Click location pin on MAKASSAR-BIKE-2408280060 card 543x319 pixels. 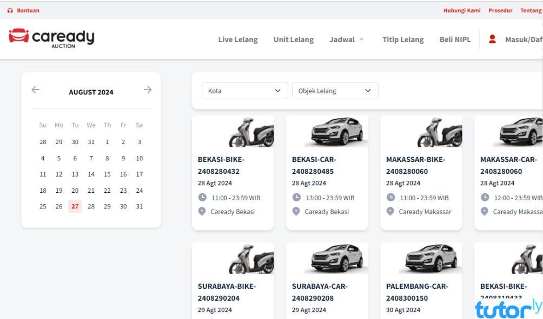390,212
